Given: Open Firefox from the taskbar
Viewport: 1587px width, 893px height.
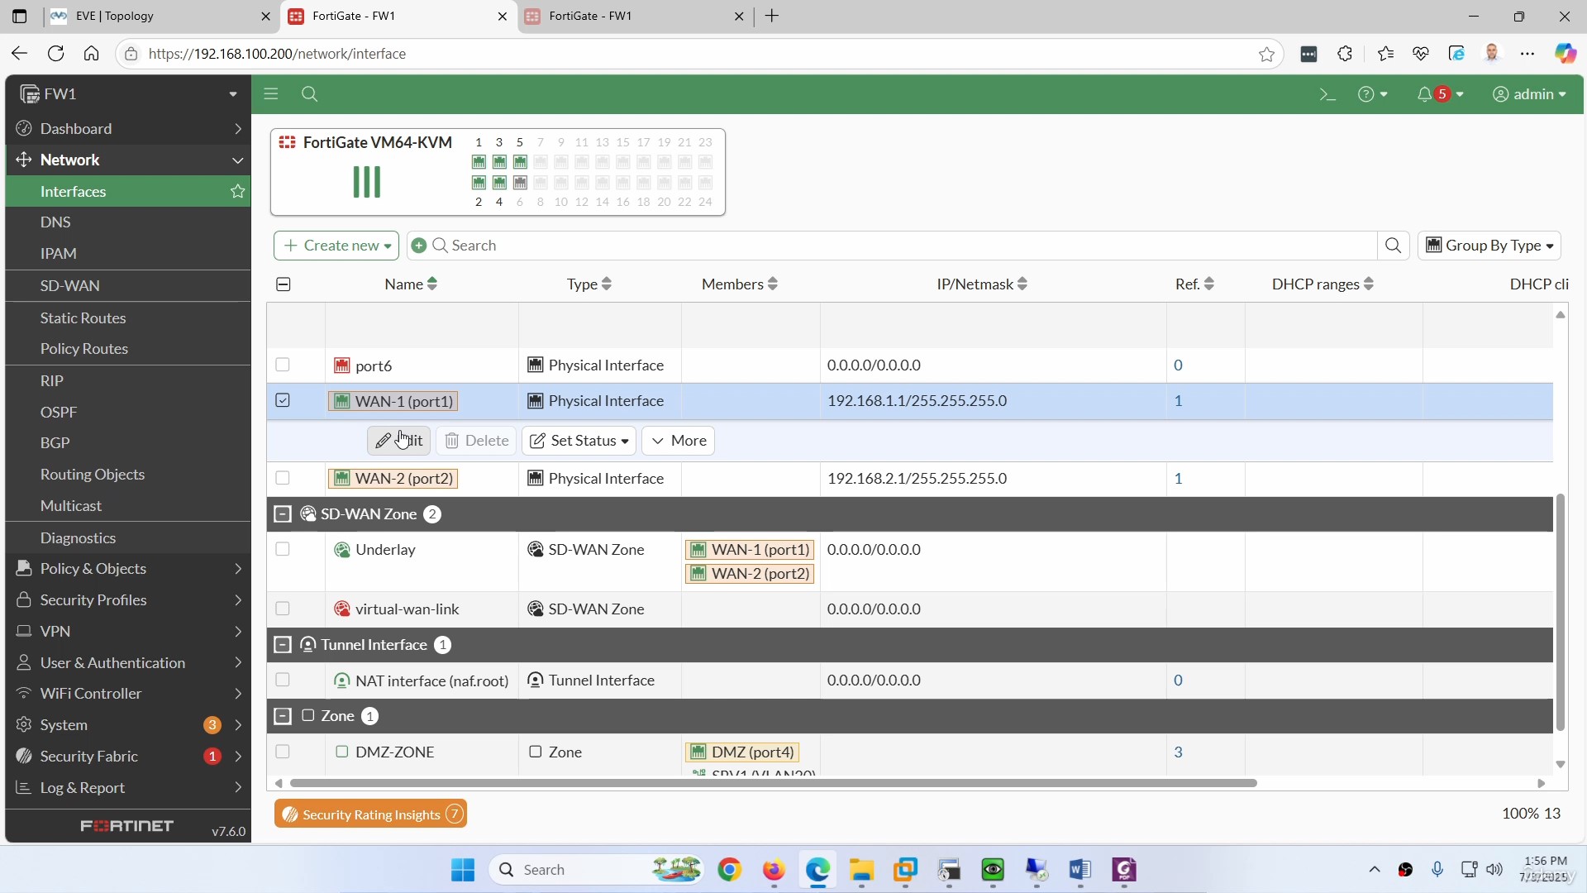Looking at the screenshot, I should click(x=774, y=870).
